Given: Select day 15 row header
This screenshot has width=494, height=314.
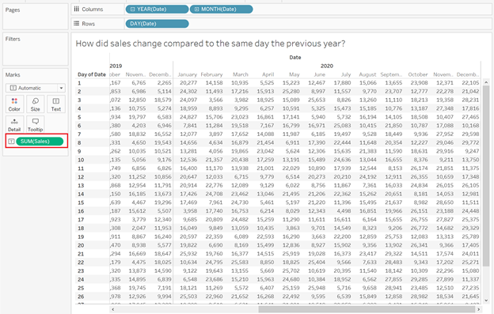Looking at the screenshot, I should (81, 202).
